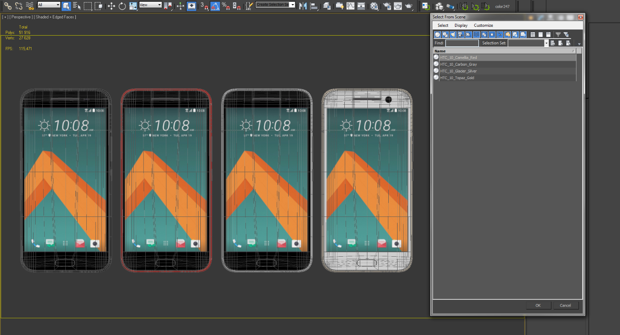Toggle Keyboard Shortcut Override button
This screenshot has width=620, height=335.
[191, 6]
